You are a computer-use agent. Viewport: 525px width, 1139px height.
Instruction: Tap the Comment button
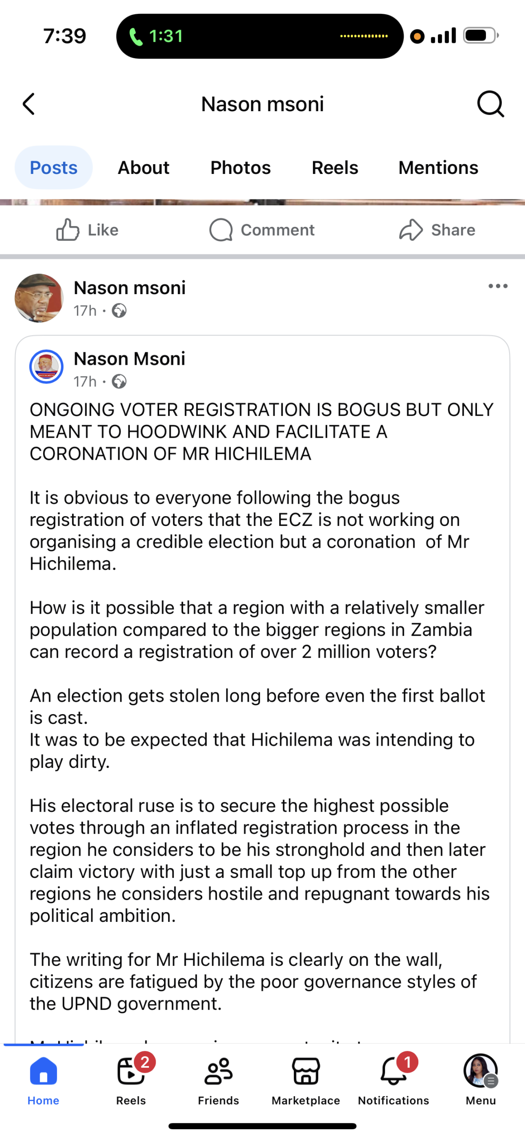click(262, 230)
